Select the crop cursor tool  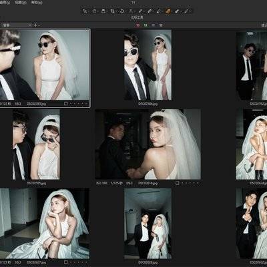[x=113, y=11]
